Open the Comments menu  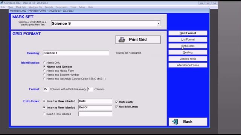61,7
